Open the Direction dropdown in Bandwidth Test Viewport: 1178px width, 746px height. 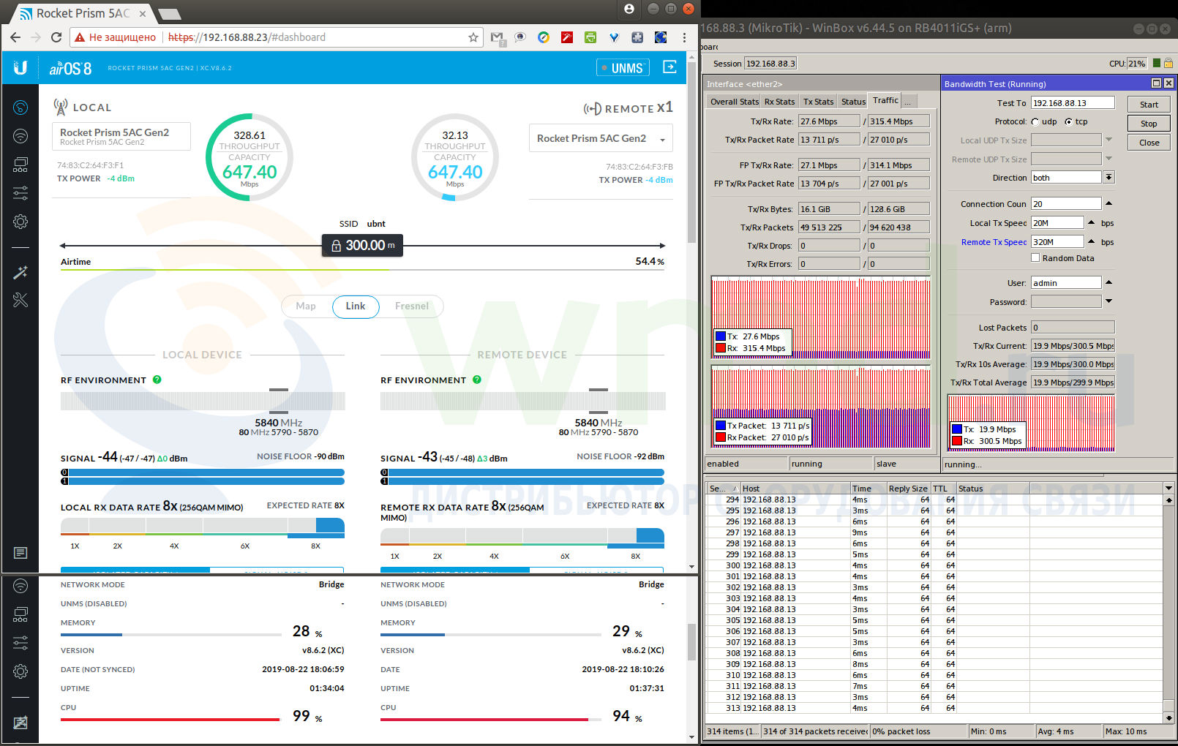pyautogui.click(x=1109, y=178)
